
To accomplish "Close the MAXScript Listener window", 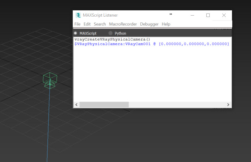I will pyautogui.click(x=224, y=15).
